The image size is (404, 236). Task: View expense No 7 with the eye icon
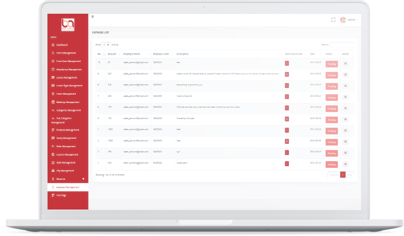pos(346,97)
